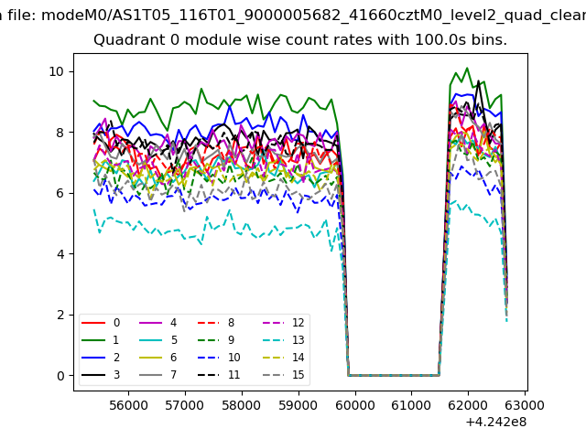The height and width of the screenshot is (439, 586).
Task: Select the magenta solid legend entry labeled 4
Action: point(153,323)
